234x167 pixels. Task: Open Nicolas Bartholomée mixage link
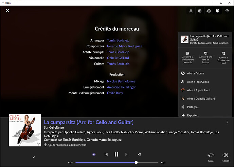pyautogui.click(x=121, y=81)
